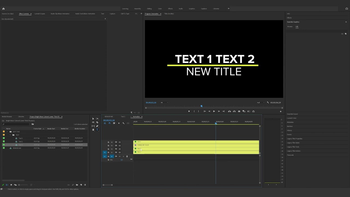Pick the Selection arrow tool
Screen dimensions: 350x197
click(93, 119)
